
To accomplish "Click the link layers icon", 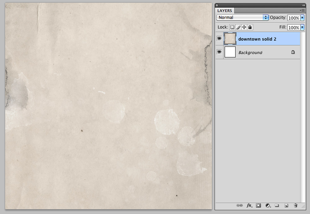I will coord(239,206).
